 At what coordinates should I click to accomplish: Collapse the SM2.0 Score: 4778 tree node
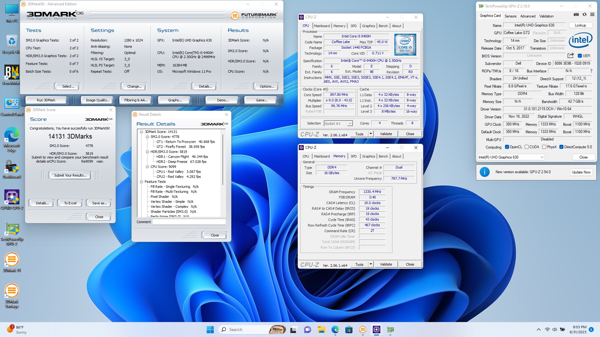(x=147, y=137)
